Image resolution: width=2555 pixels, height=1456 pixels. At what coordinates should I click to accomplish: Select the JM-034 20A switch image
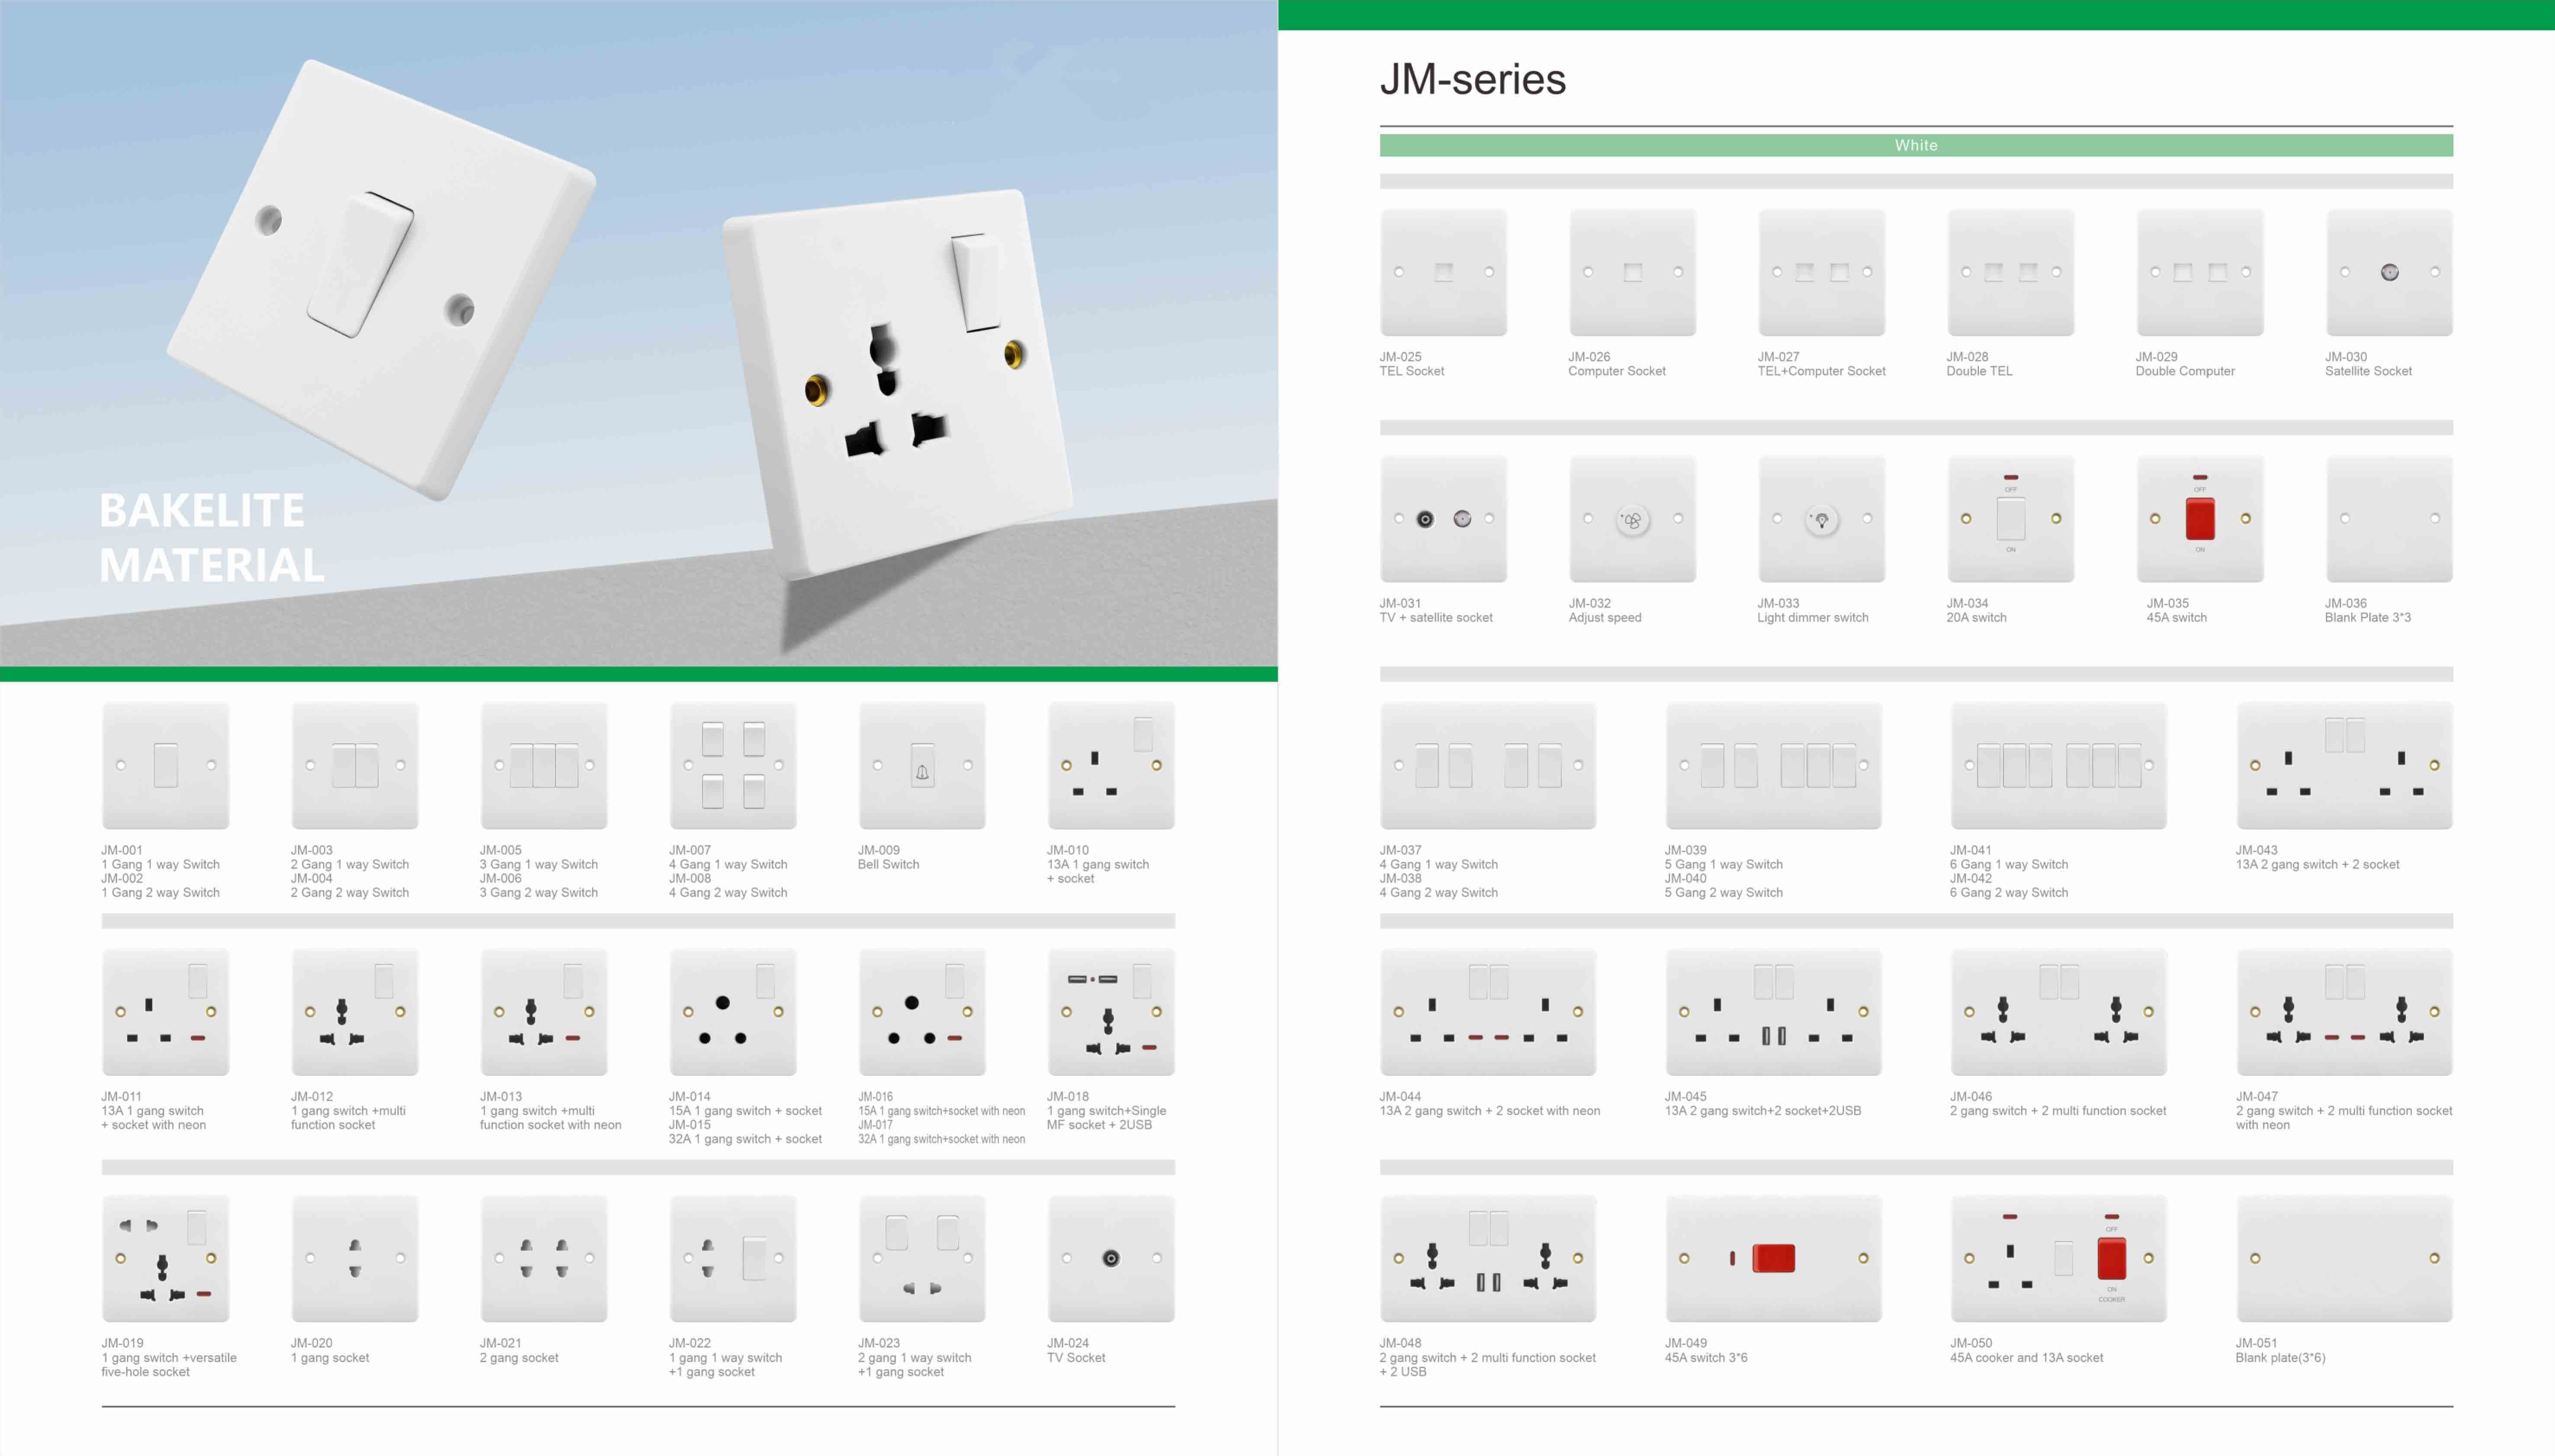pyautogui.click(x=2010, y=519)
